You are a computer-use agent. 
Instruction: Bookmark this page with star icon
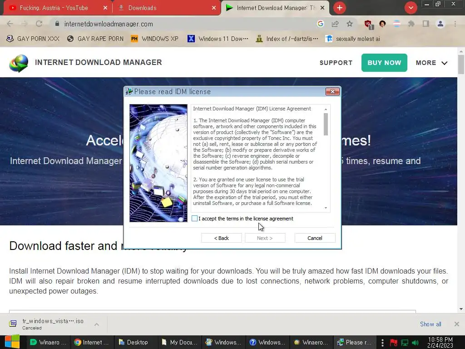pos(350,24)
